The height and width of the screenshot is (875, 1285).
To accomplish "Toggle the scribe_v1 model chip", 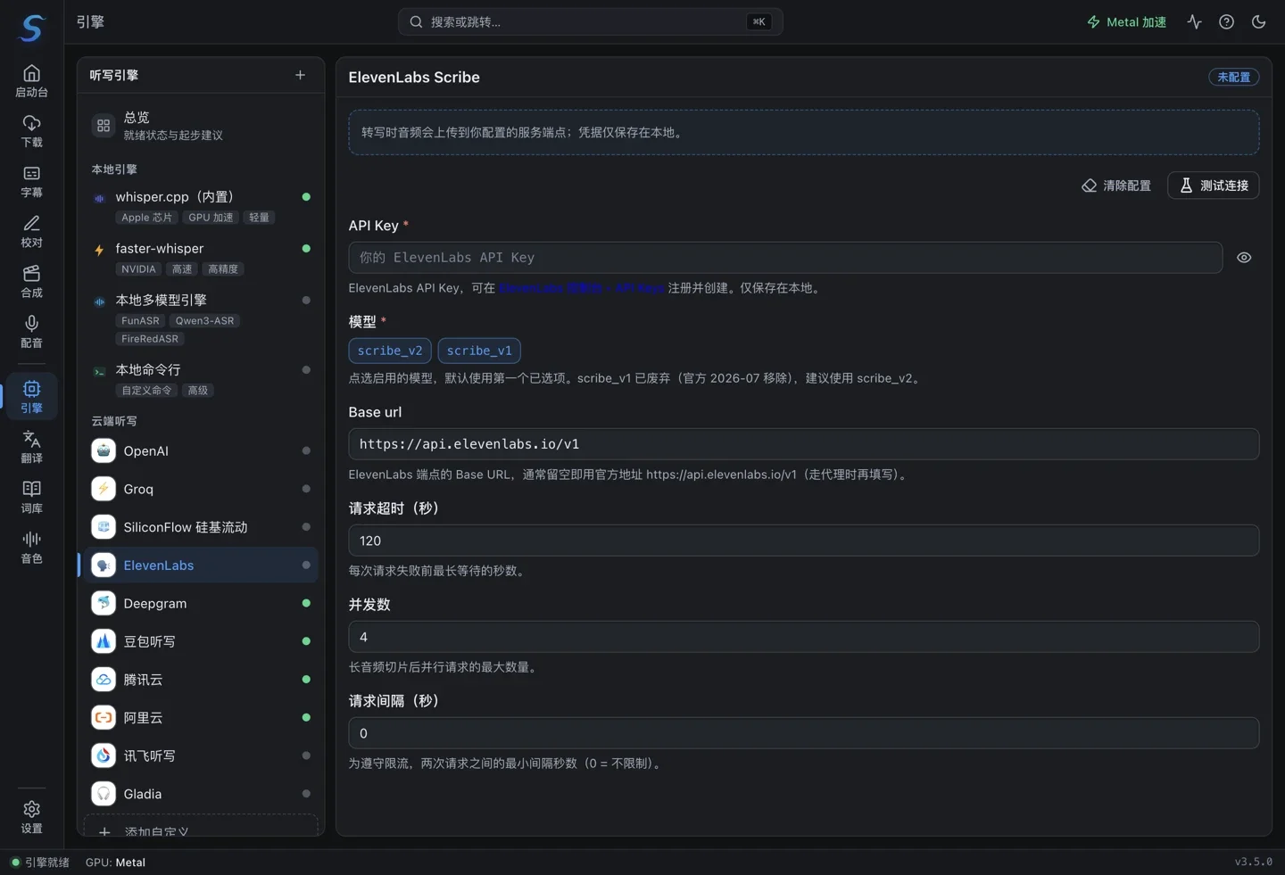I will [x=479, y=351].
